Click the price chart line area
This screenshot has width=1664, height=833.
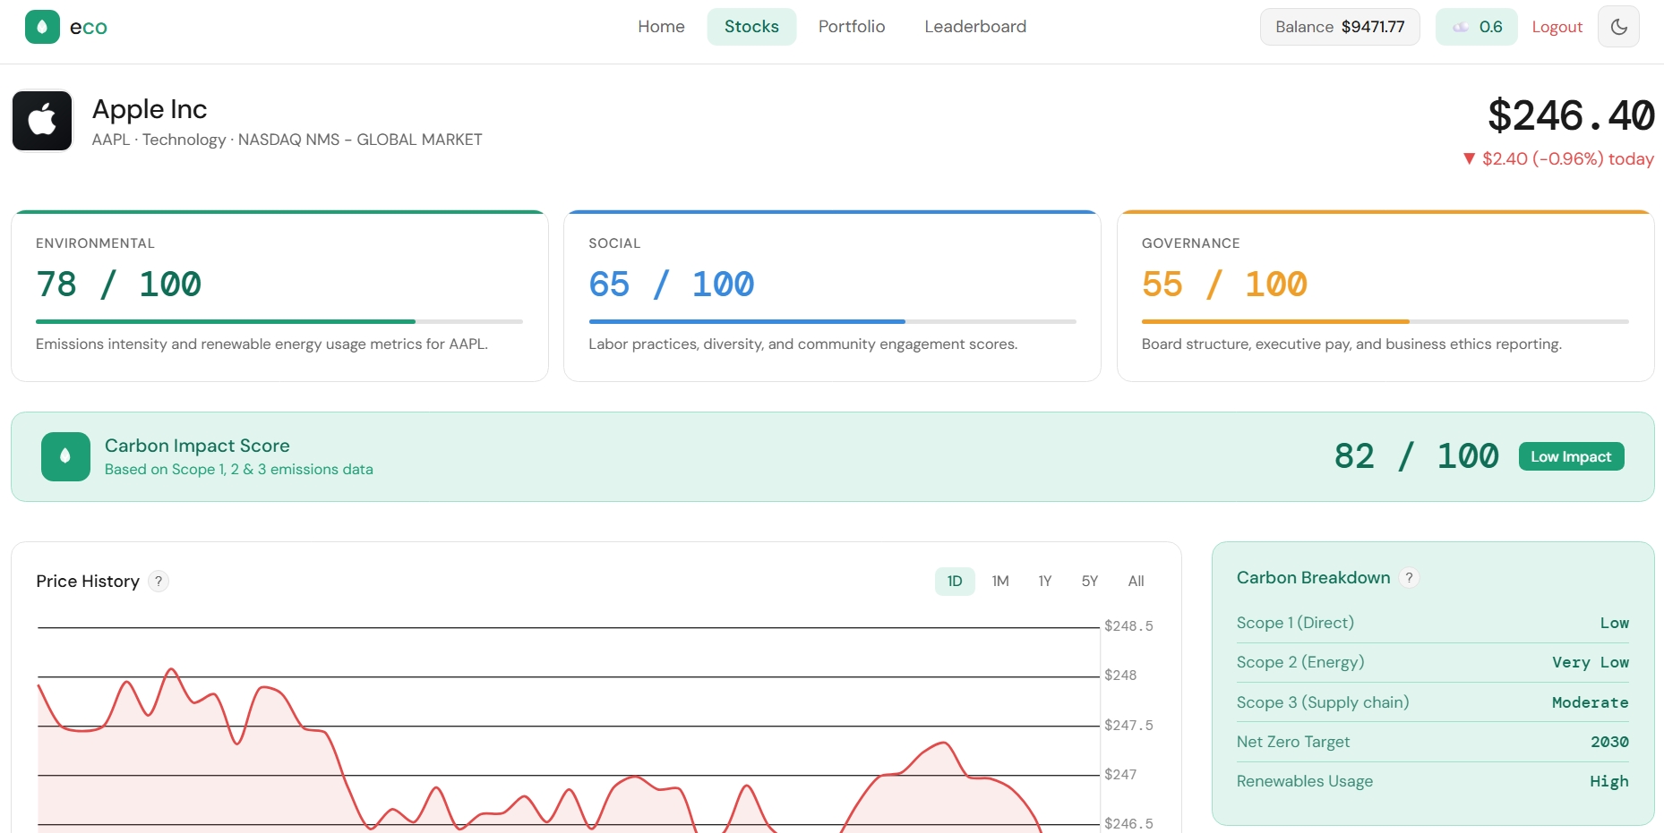point(568,729)
